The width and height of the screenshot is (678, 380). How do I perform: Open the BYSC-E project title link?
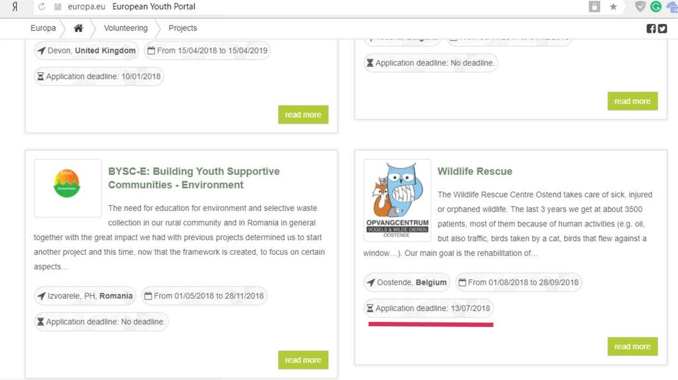pyautogui.click(x=194, y=178)
